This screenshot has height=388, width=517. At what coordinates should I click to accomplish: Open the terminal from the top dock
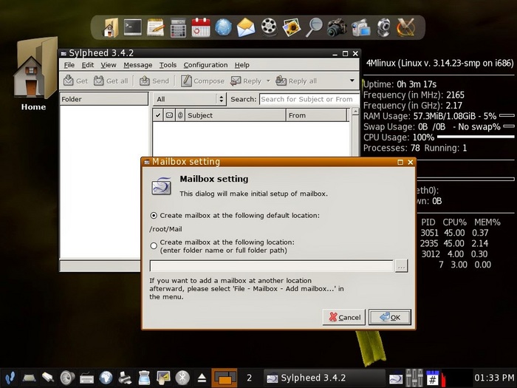[x=133, y=28]
